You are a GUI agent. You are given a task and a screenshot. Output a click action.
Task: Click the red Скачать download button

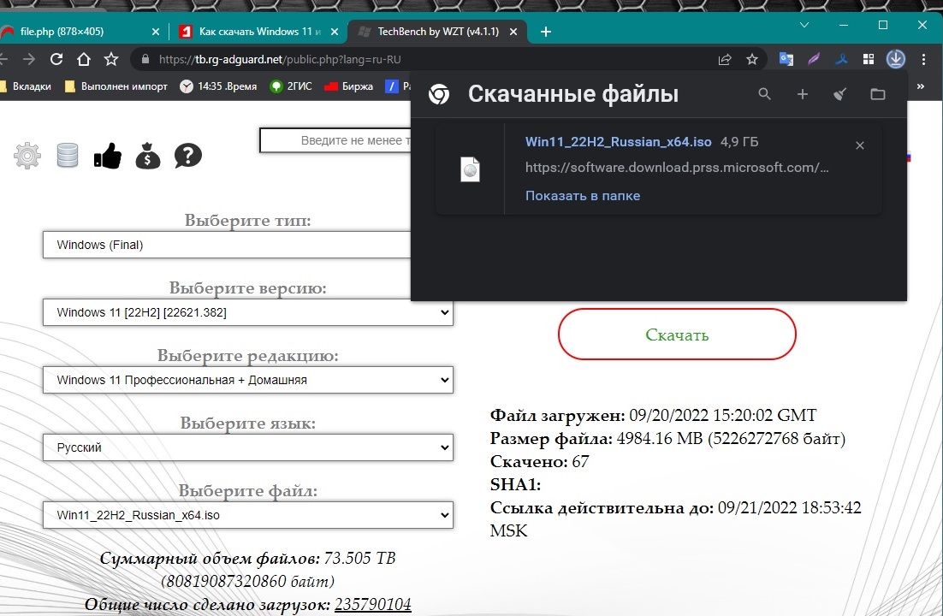[677, 335]
